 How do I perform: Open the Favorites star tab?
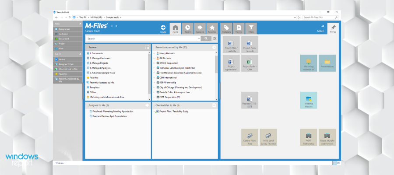coord(212,28)
